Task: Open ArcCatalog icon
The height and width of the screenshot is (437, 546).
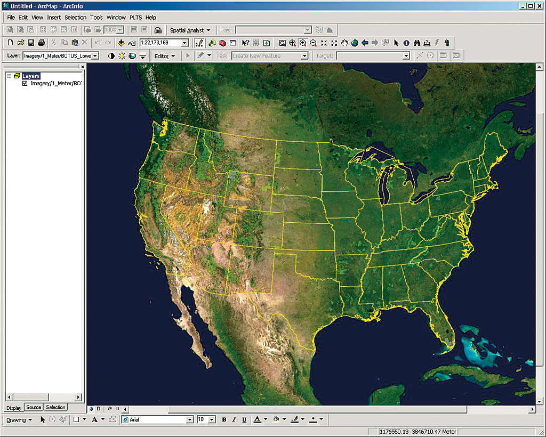Action: [212, 43]
